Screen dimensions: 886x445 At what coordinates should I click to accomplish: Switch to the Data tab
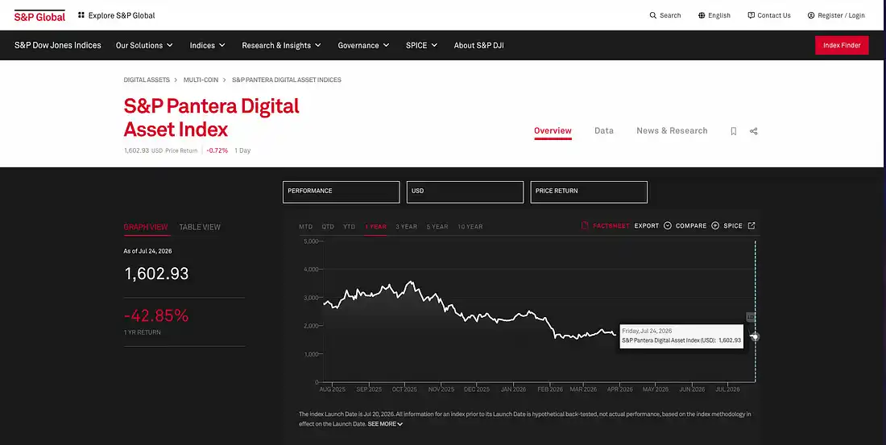(x=603, y=130)
